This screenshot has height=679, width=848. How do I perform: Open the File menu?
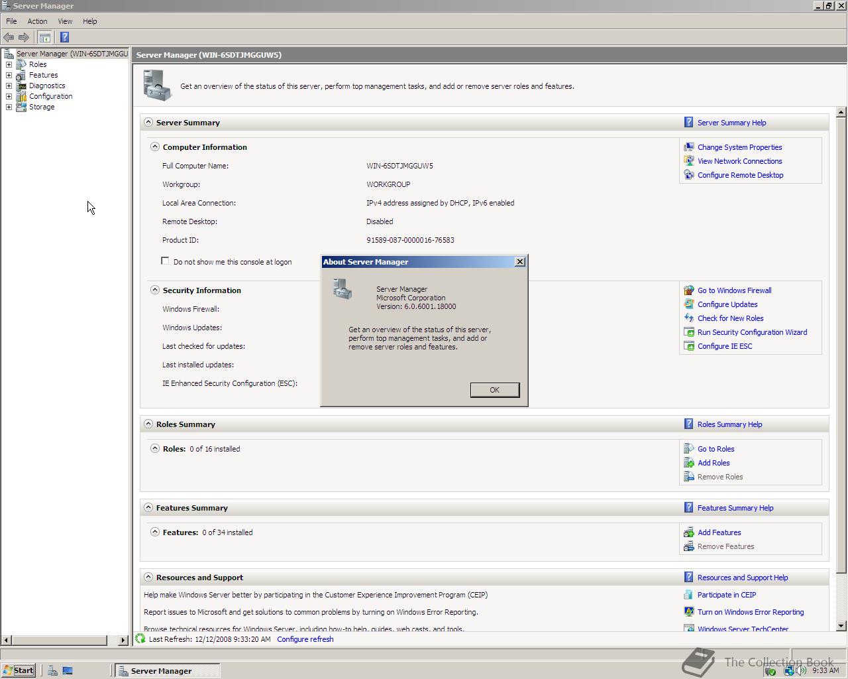(11, 21)
